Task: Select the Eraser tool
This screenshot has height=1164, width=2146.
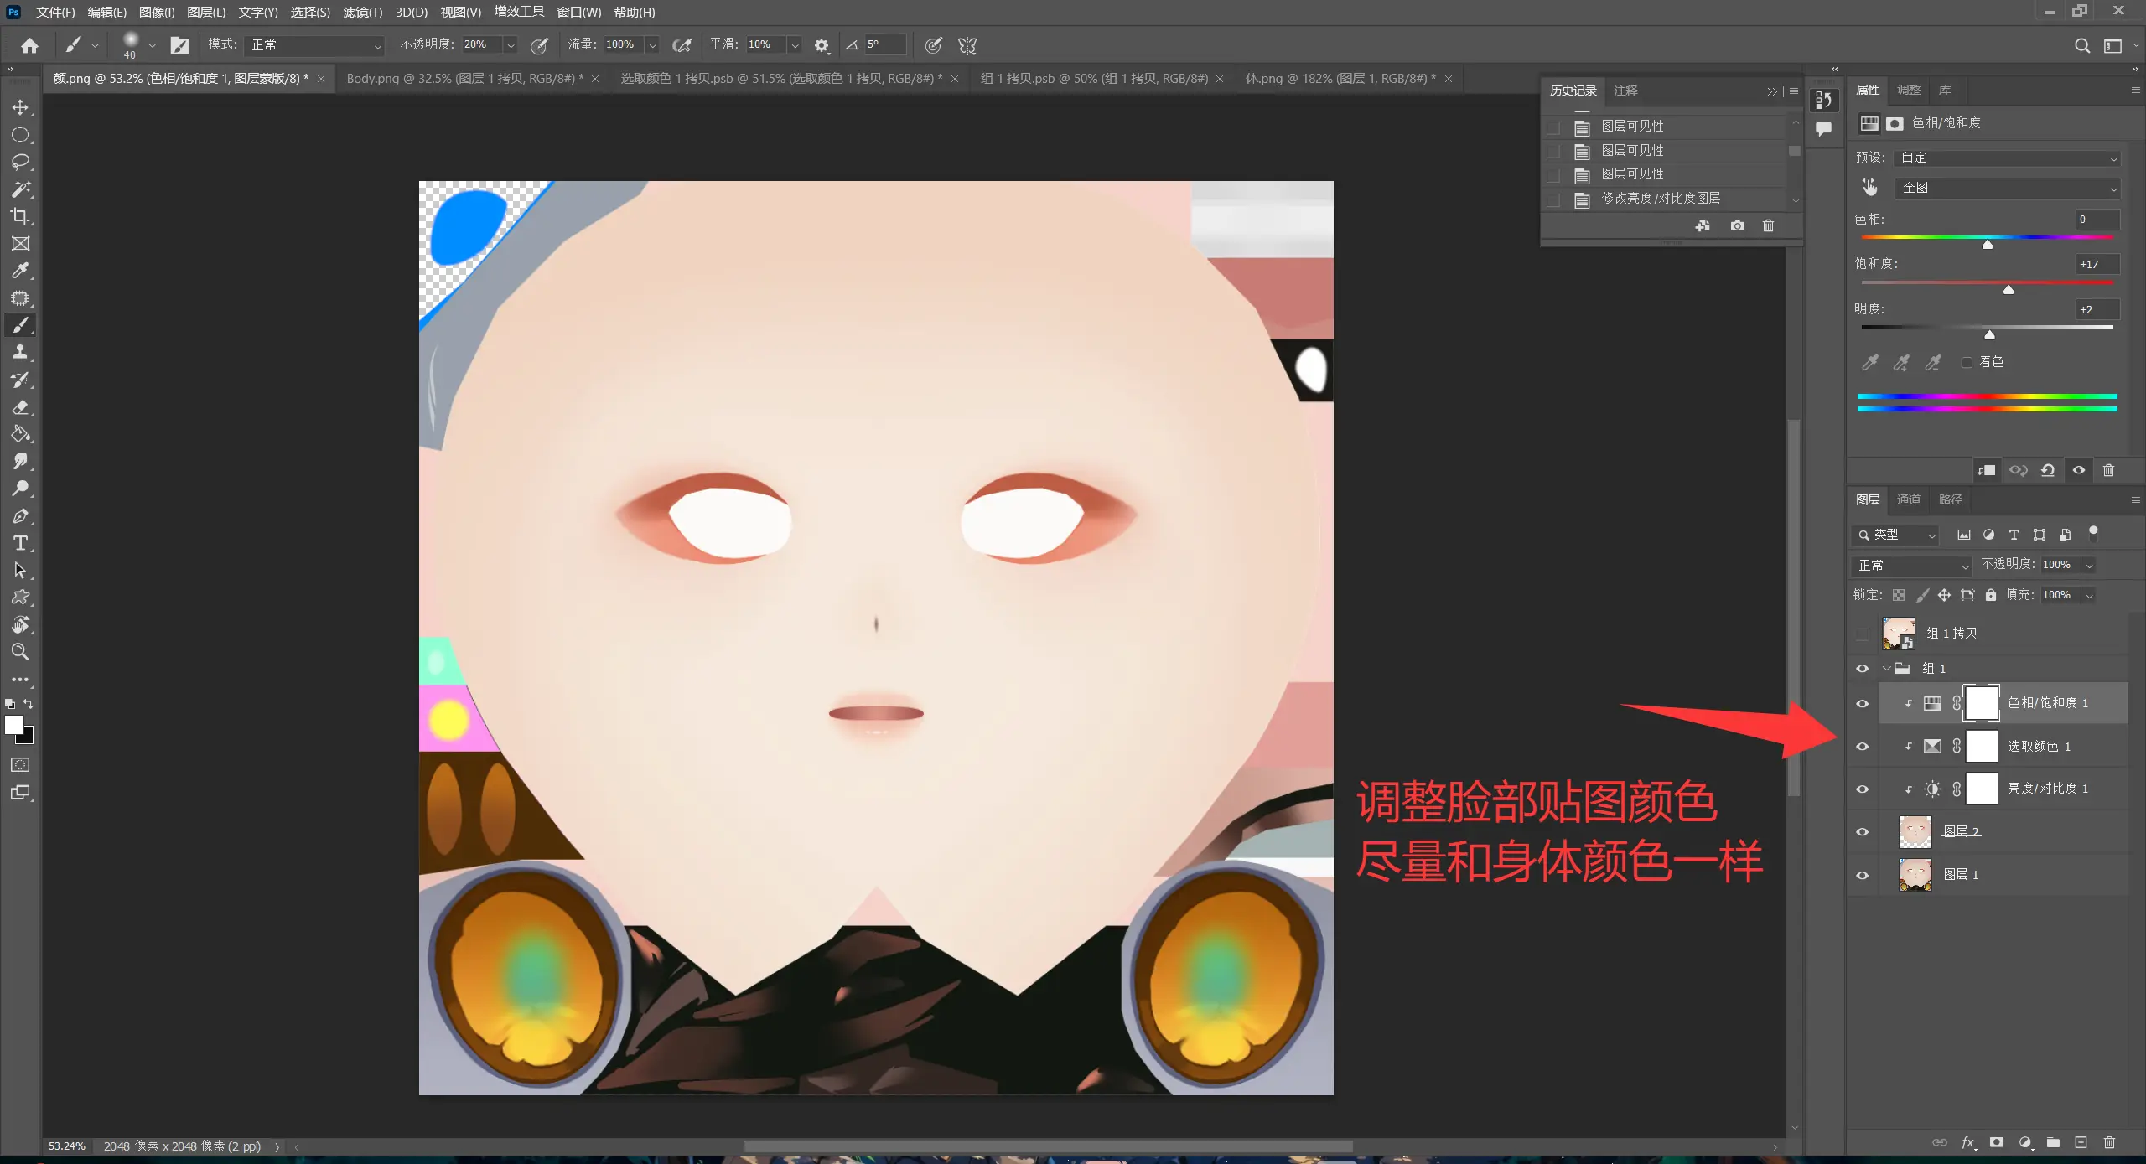Action: 20,407
